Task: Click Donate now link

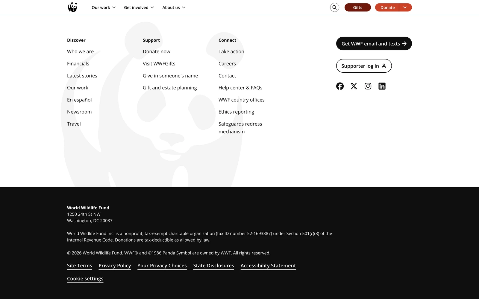Action: [x=157, y=51]
